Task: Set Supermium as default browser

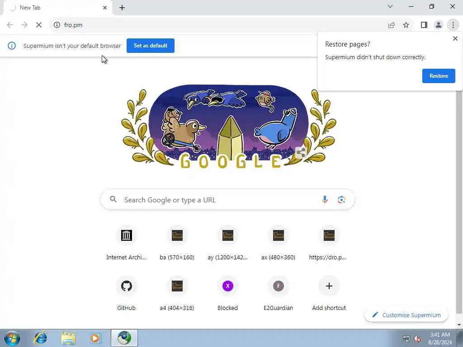Action: point(150,46)
